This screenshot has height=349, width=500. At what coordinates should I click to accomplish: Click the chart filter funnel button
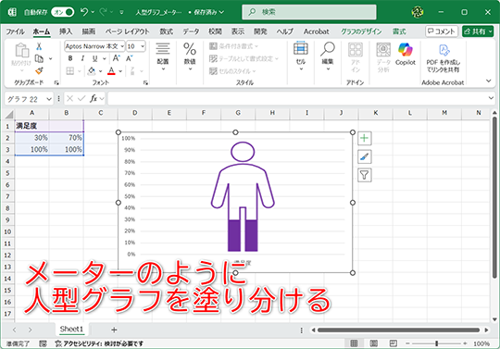pos(365,175)
